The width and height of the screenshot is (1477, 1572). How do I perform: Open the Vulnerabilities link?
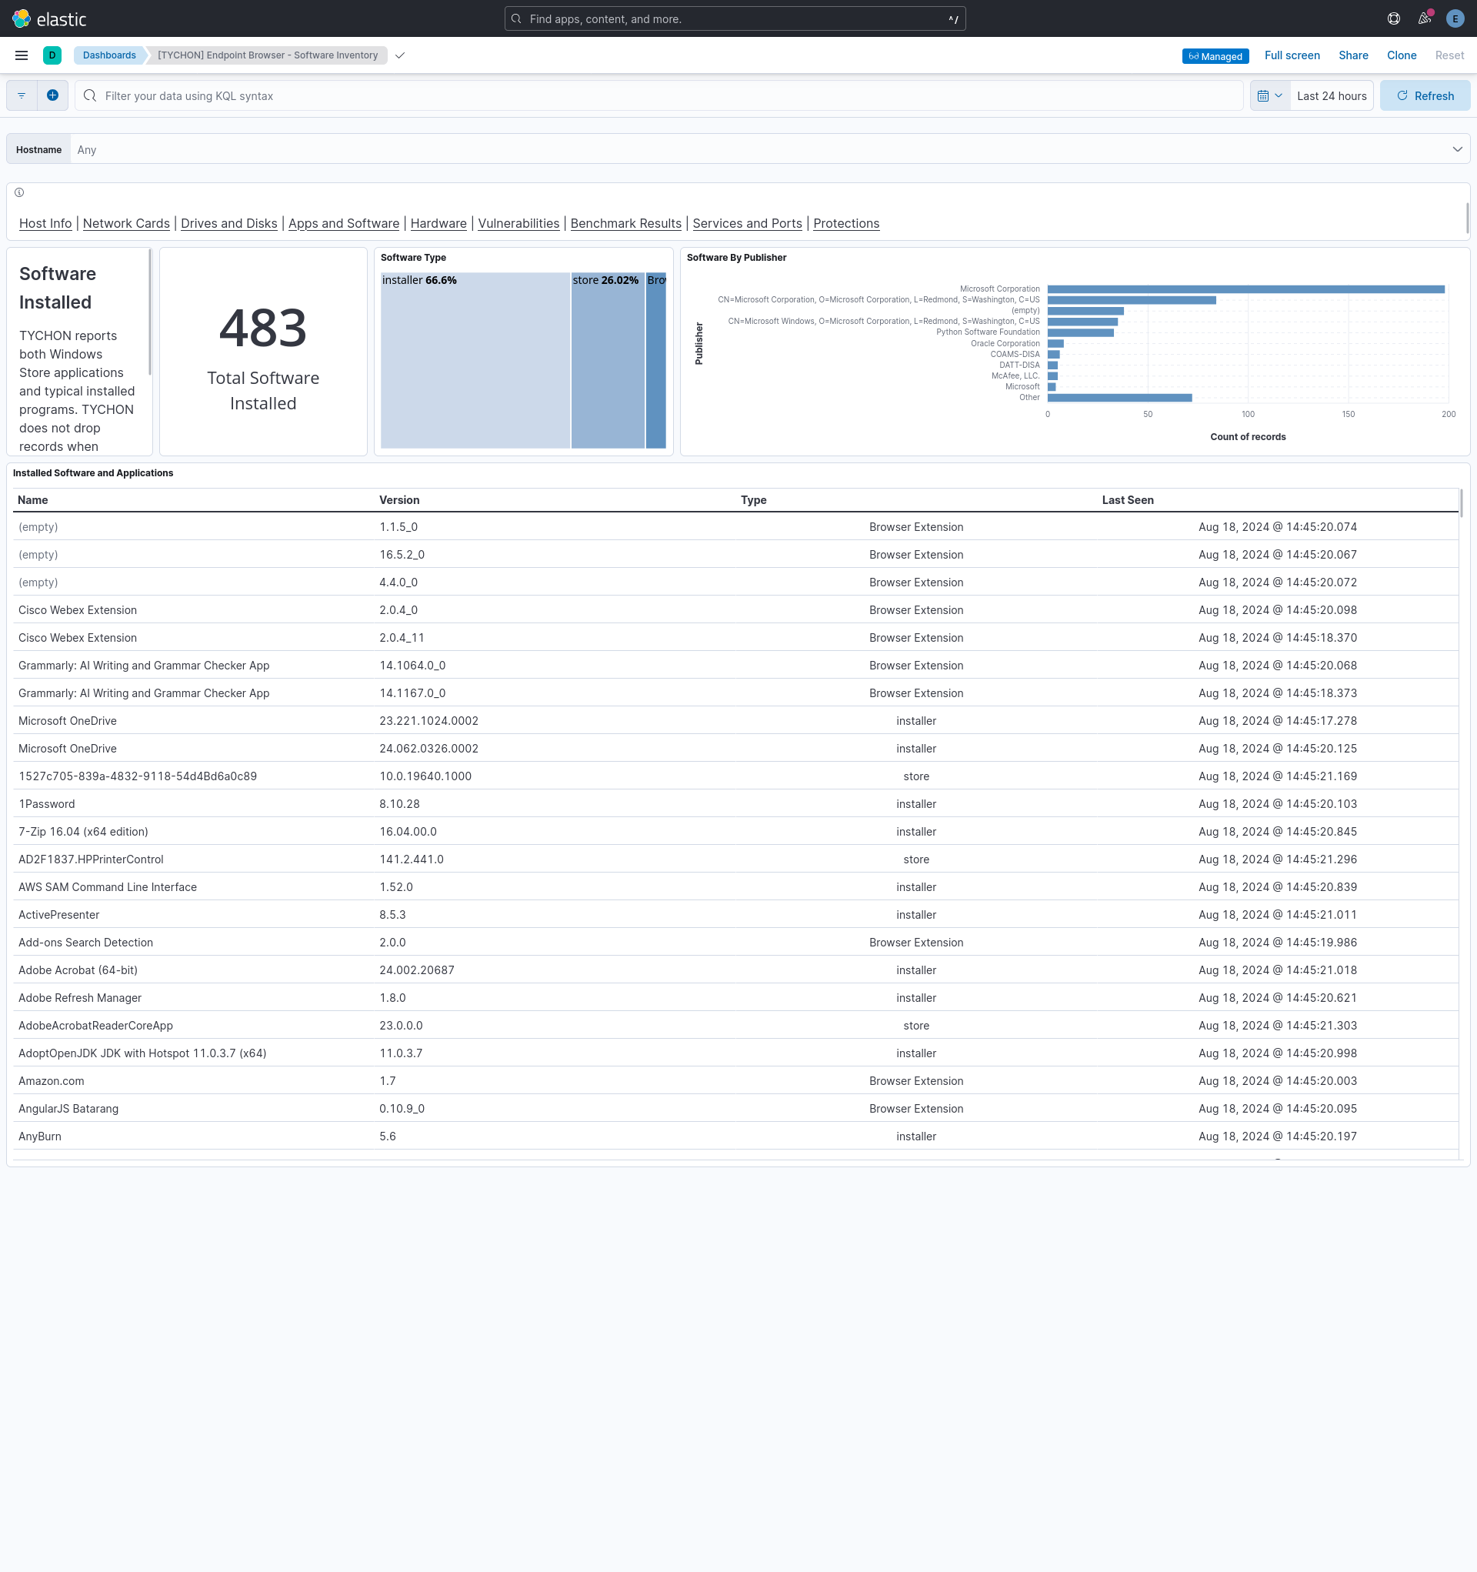518,223
